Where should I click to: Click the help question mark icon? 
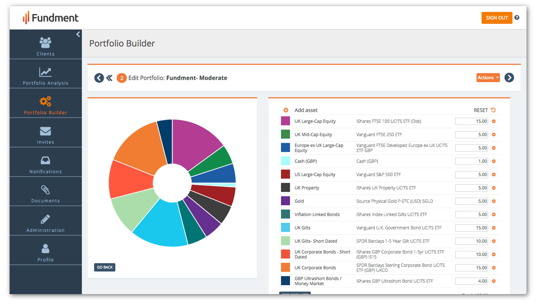[517, 18]
